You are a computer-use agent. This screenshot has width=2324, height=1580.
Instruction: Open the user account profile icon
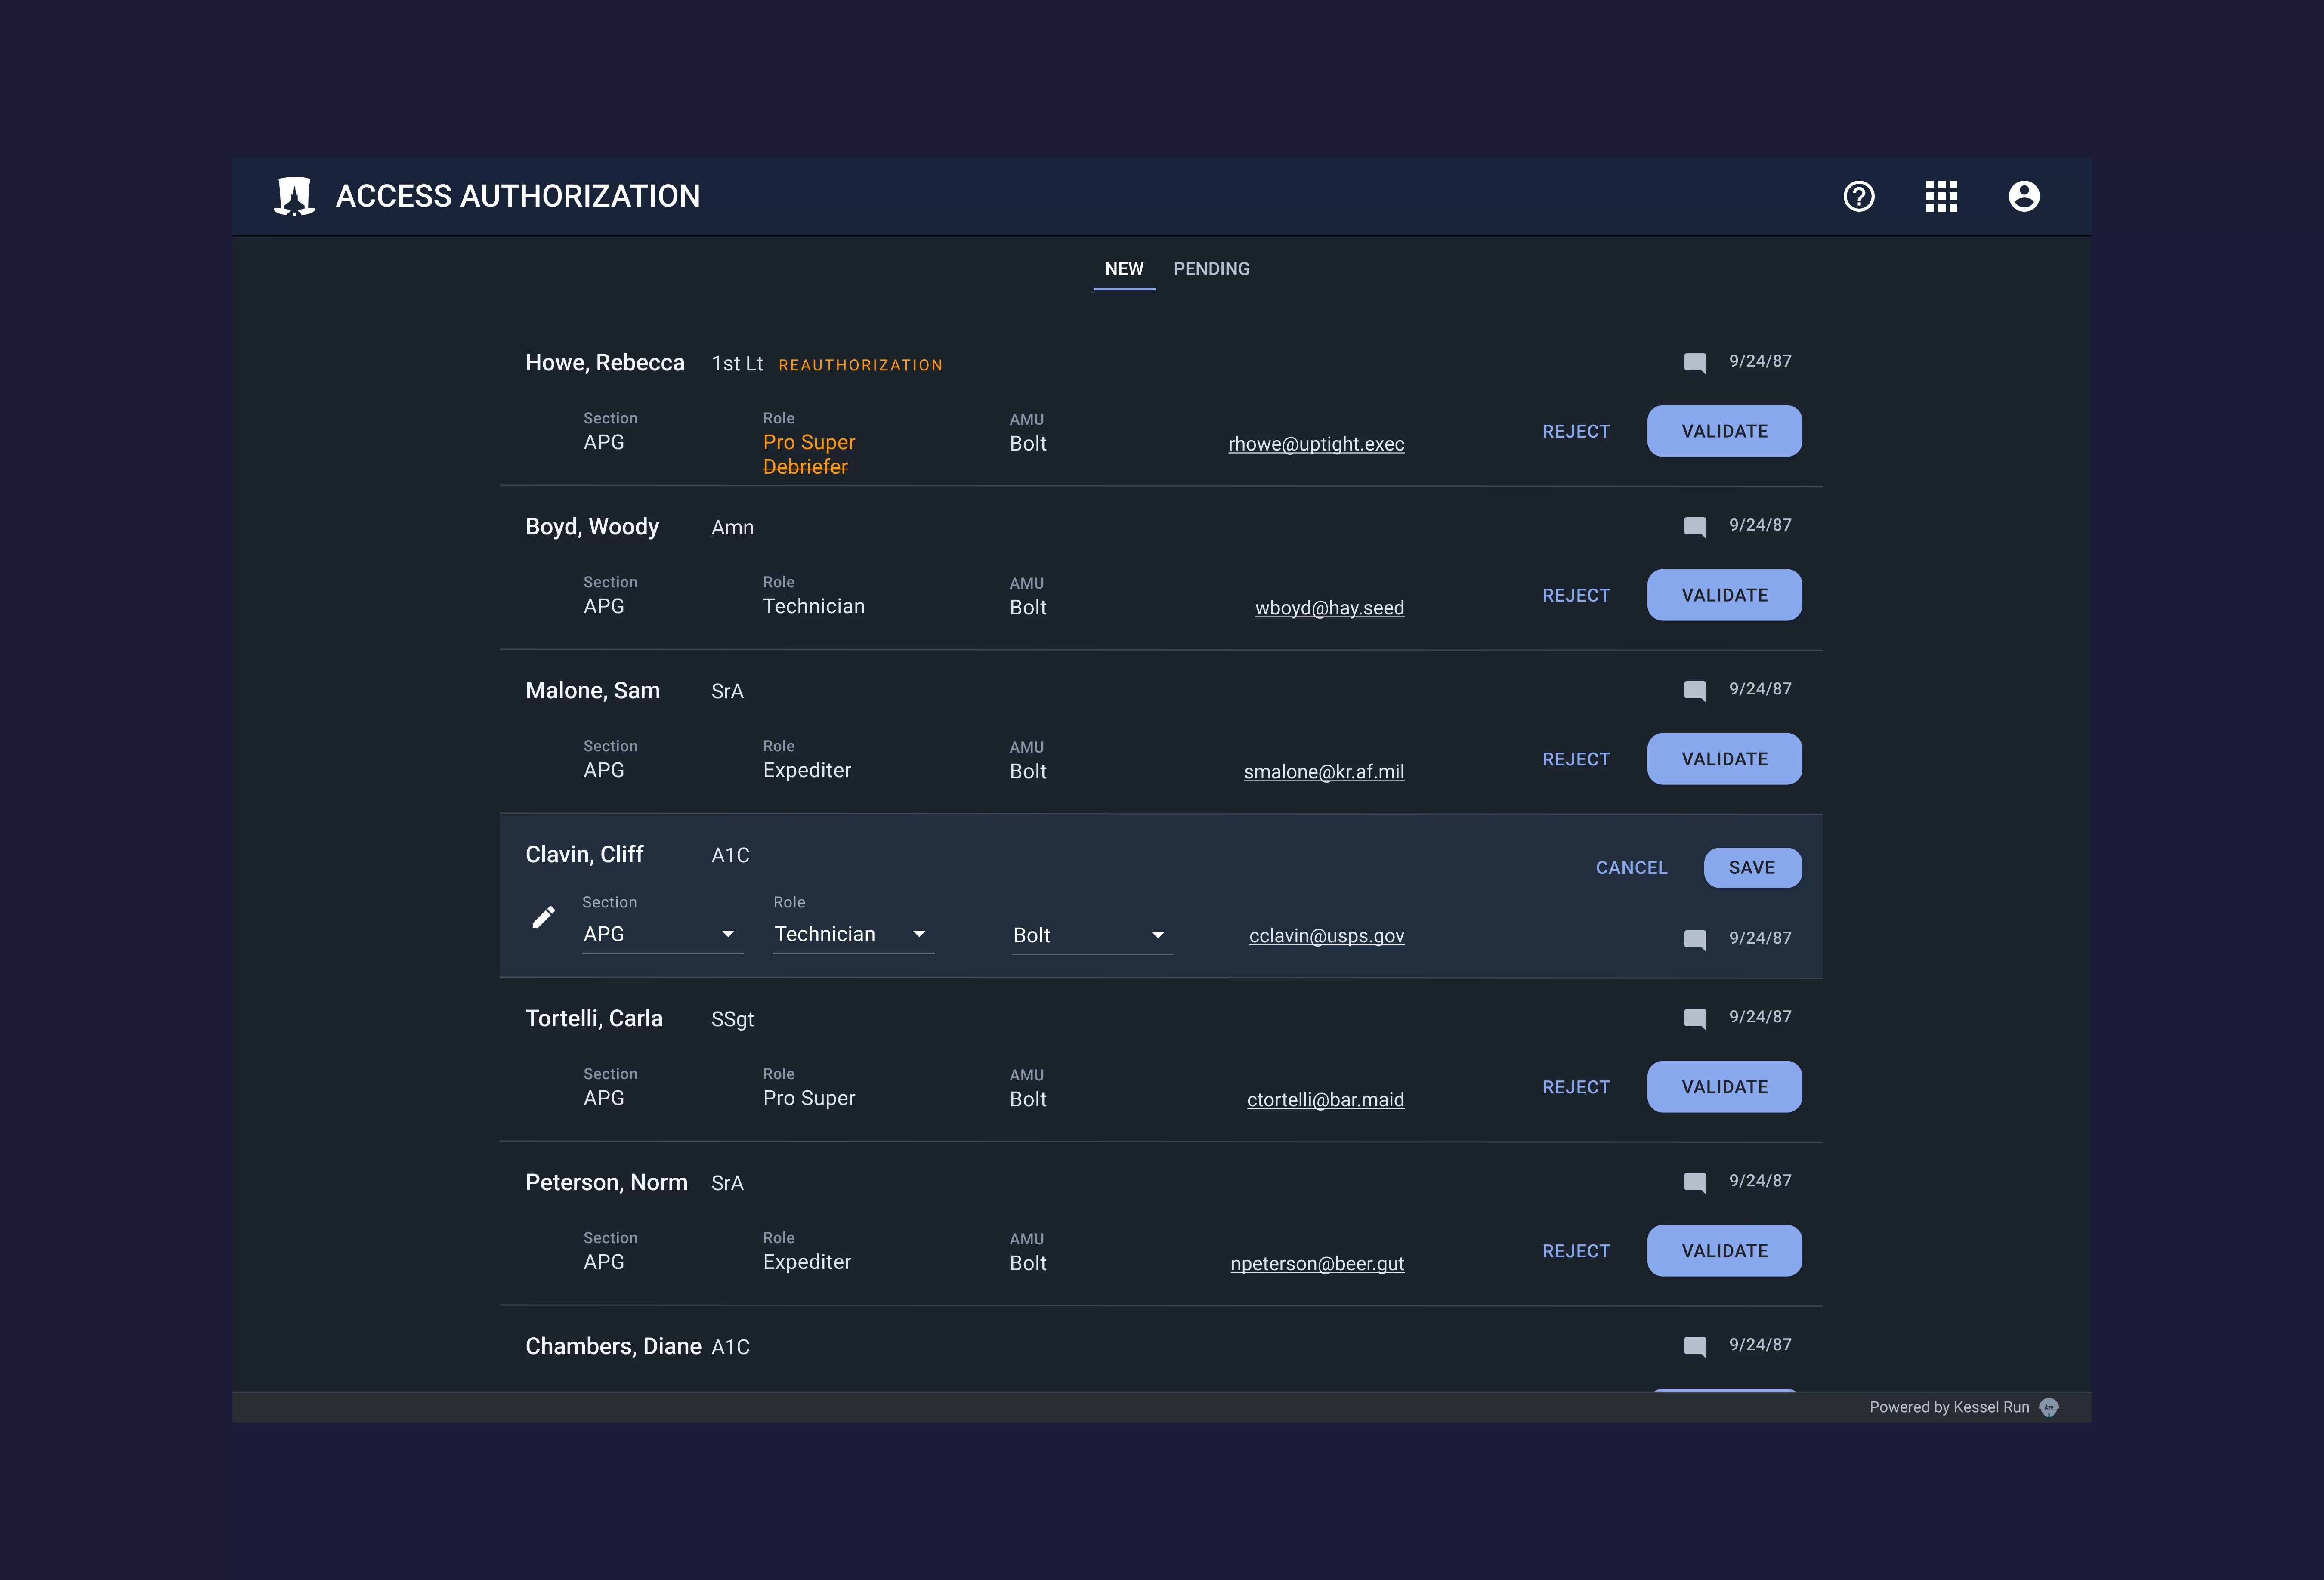click(x=2023, y=196)
